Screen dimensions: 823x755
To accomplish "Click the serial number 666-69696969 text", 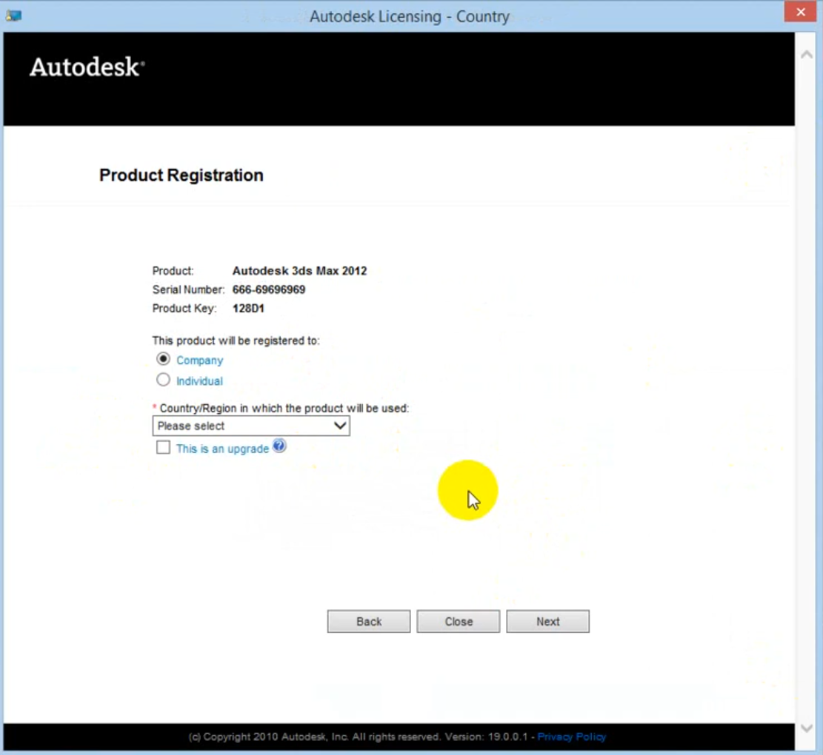I will click(x=269, y=289).
